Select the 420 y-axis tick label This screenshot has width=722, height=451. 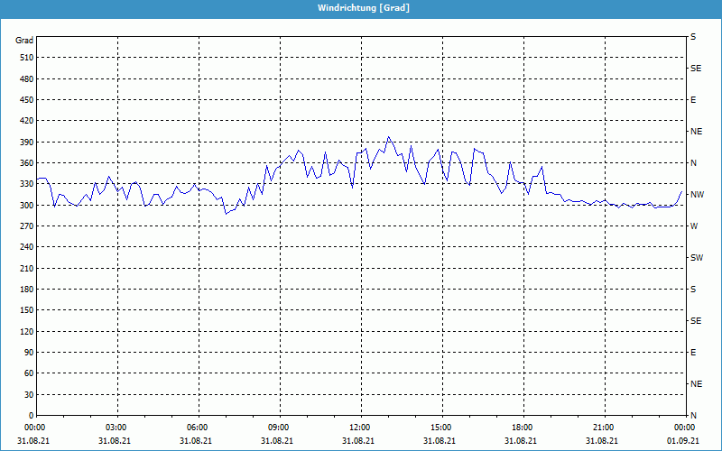pyautogui.click(x=25, y=121)
